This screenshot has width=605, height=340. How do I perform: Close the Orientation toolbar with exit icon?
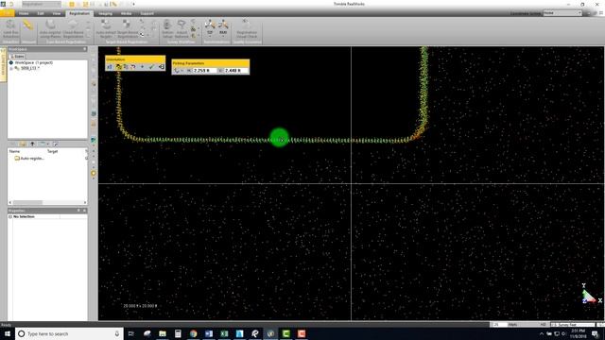[x=162, y=67]
